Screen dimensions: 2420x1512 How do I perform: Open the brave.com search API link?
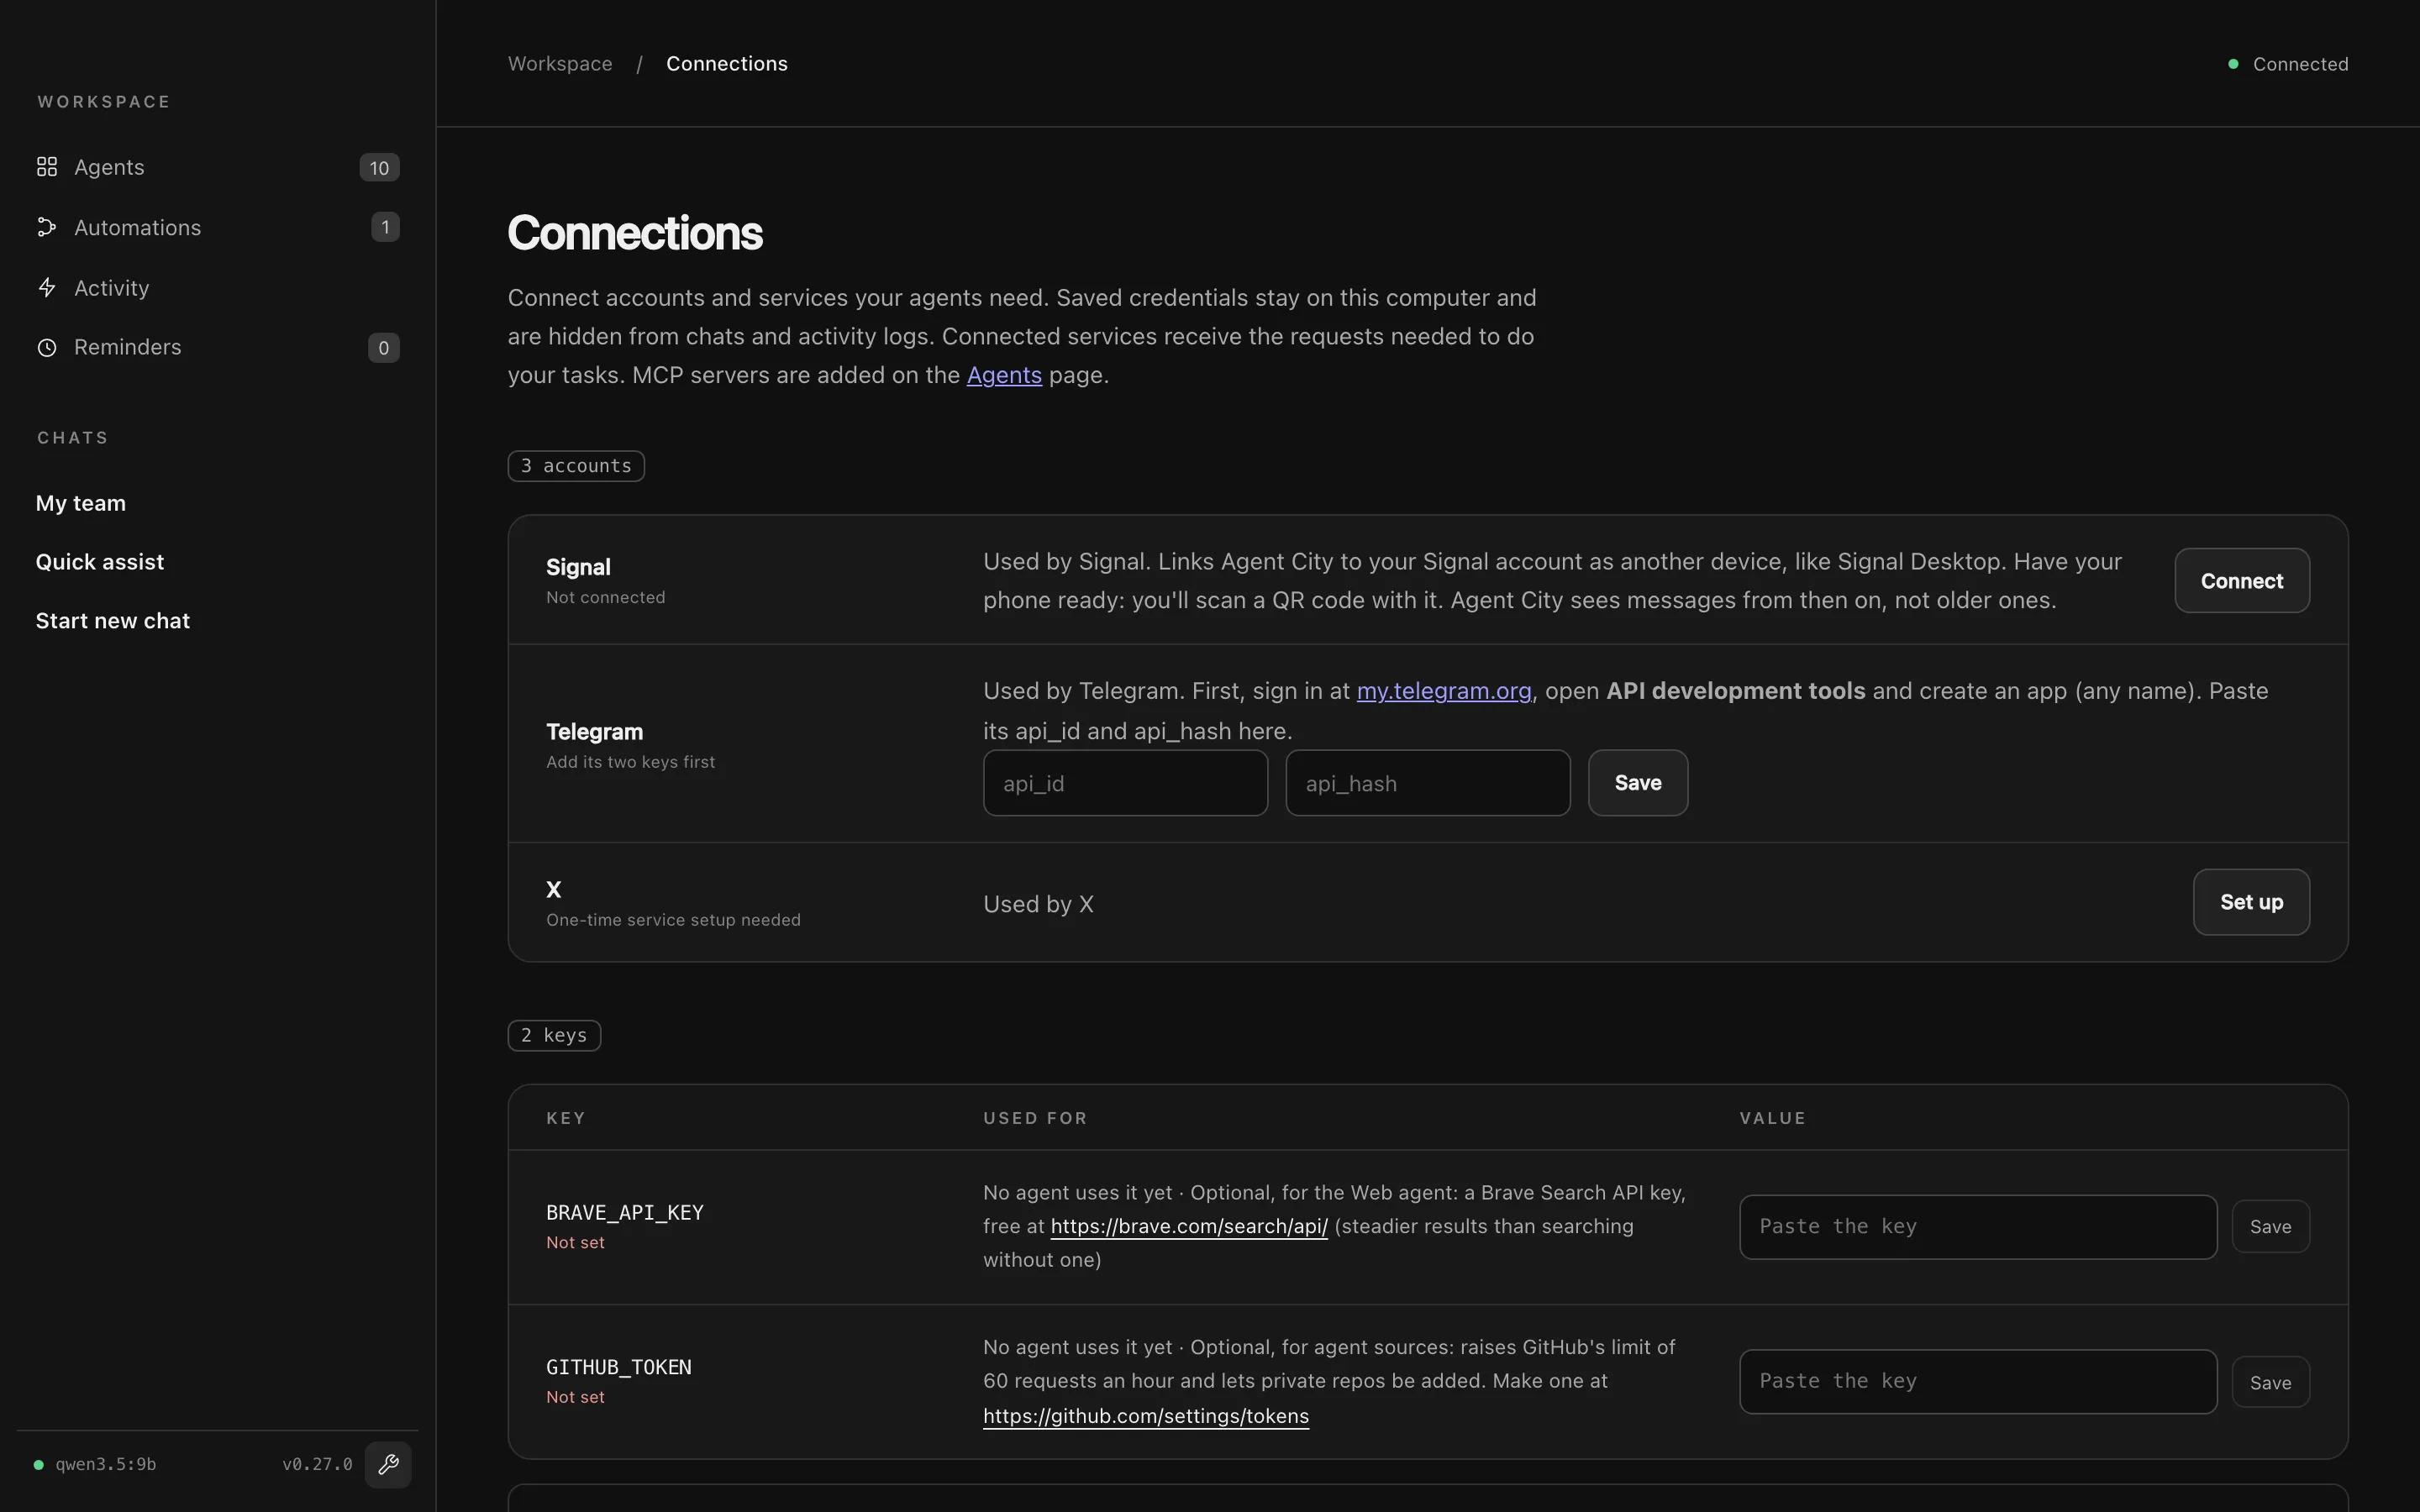click(1189, 1227)
